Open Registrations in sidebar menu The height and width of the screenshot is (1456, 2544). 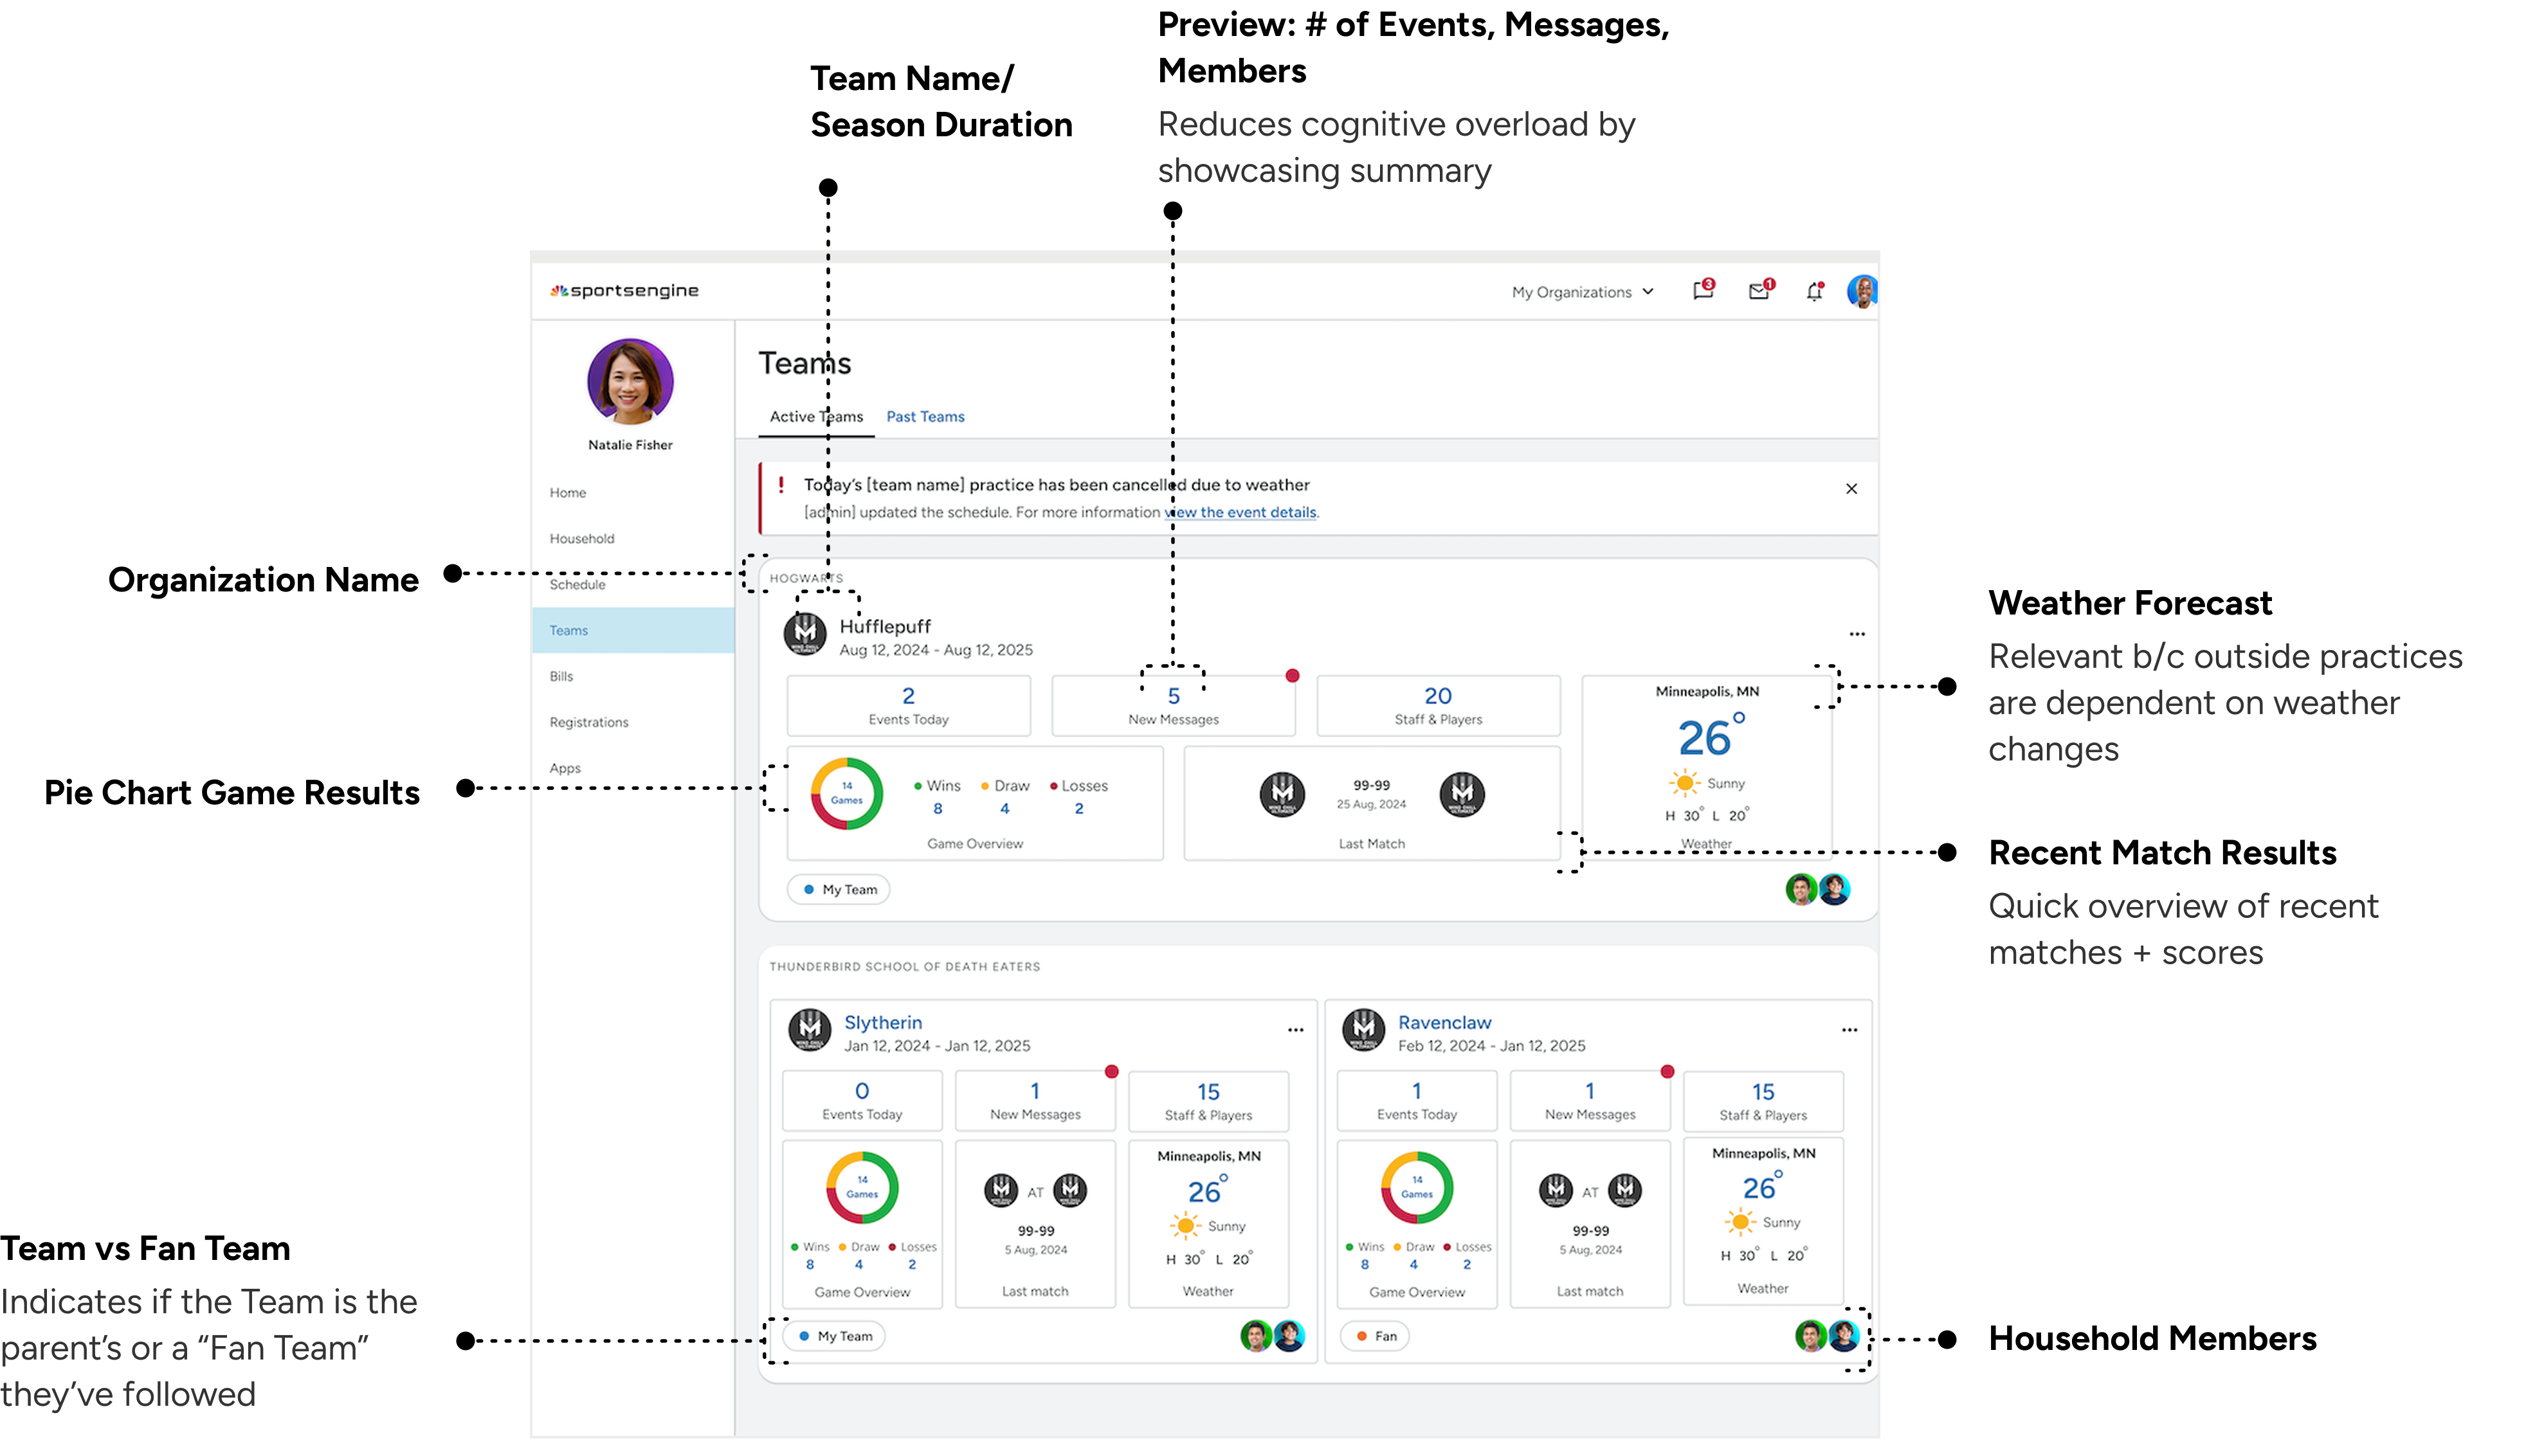click(588, 722)
